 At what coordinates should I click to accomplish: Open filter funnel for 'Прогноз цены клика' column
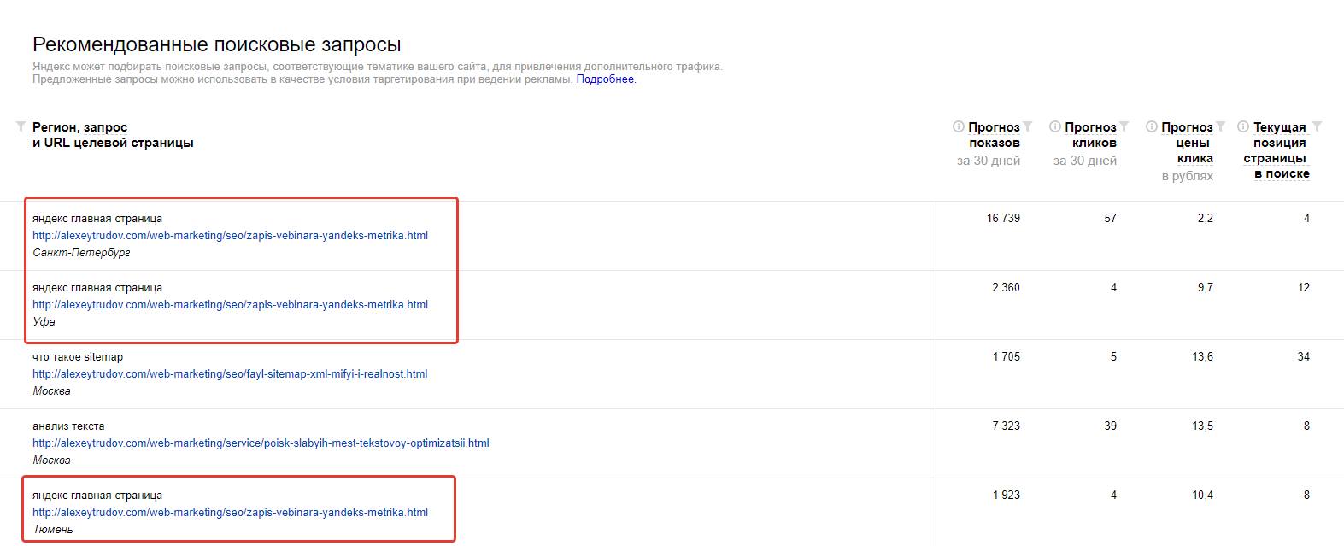point(1221,127)
